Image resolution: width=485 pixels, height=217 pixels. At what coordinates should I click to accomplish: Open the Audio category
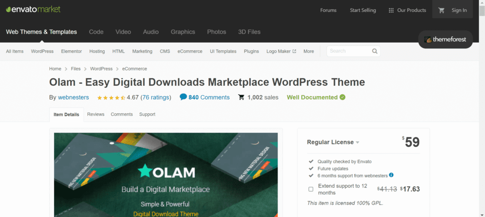click(x=151, y=32)
